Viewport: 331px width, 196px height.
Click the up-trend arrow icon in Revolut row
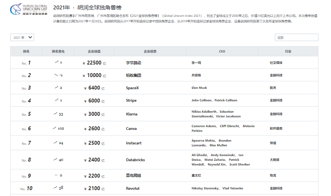pyautogui.click(x=55, y=187)
